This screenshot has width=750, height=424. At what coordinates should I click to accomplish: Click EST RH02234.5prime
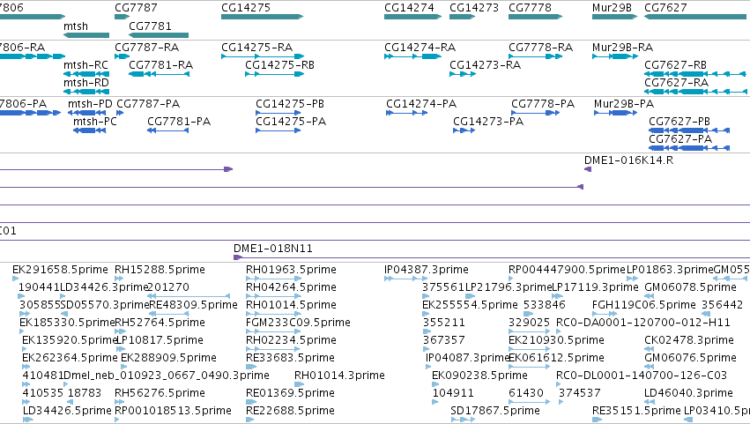(291, 340)
